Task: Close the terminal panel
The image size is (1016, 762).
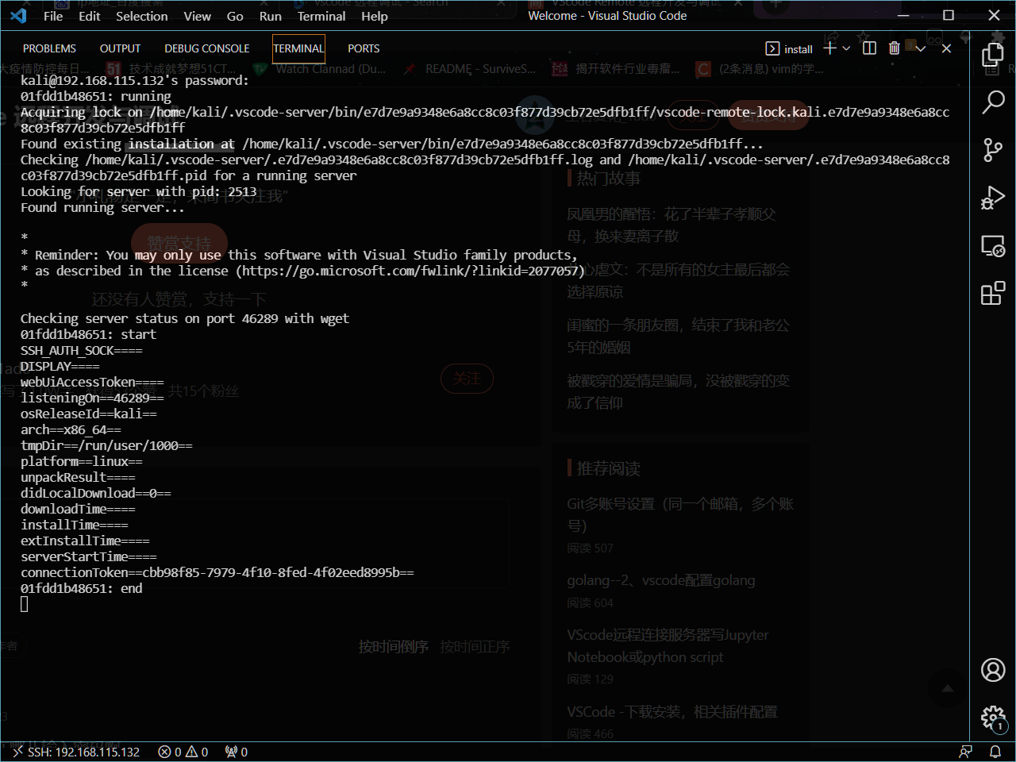Action: pos(946,48)
